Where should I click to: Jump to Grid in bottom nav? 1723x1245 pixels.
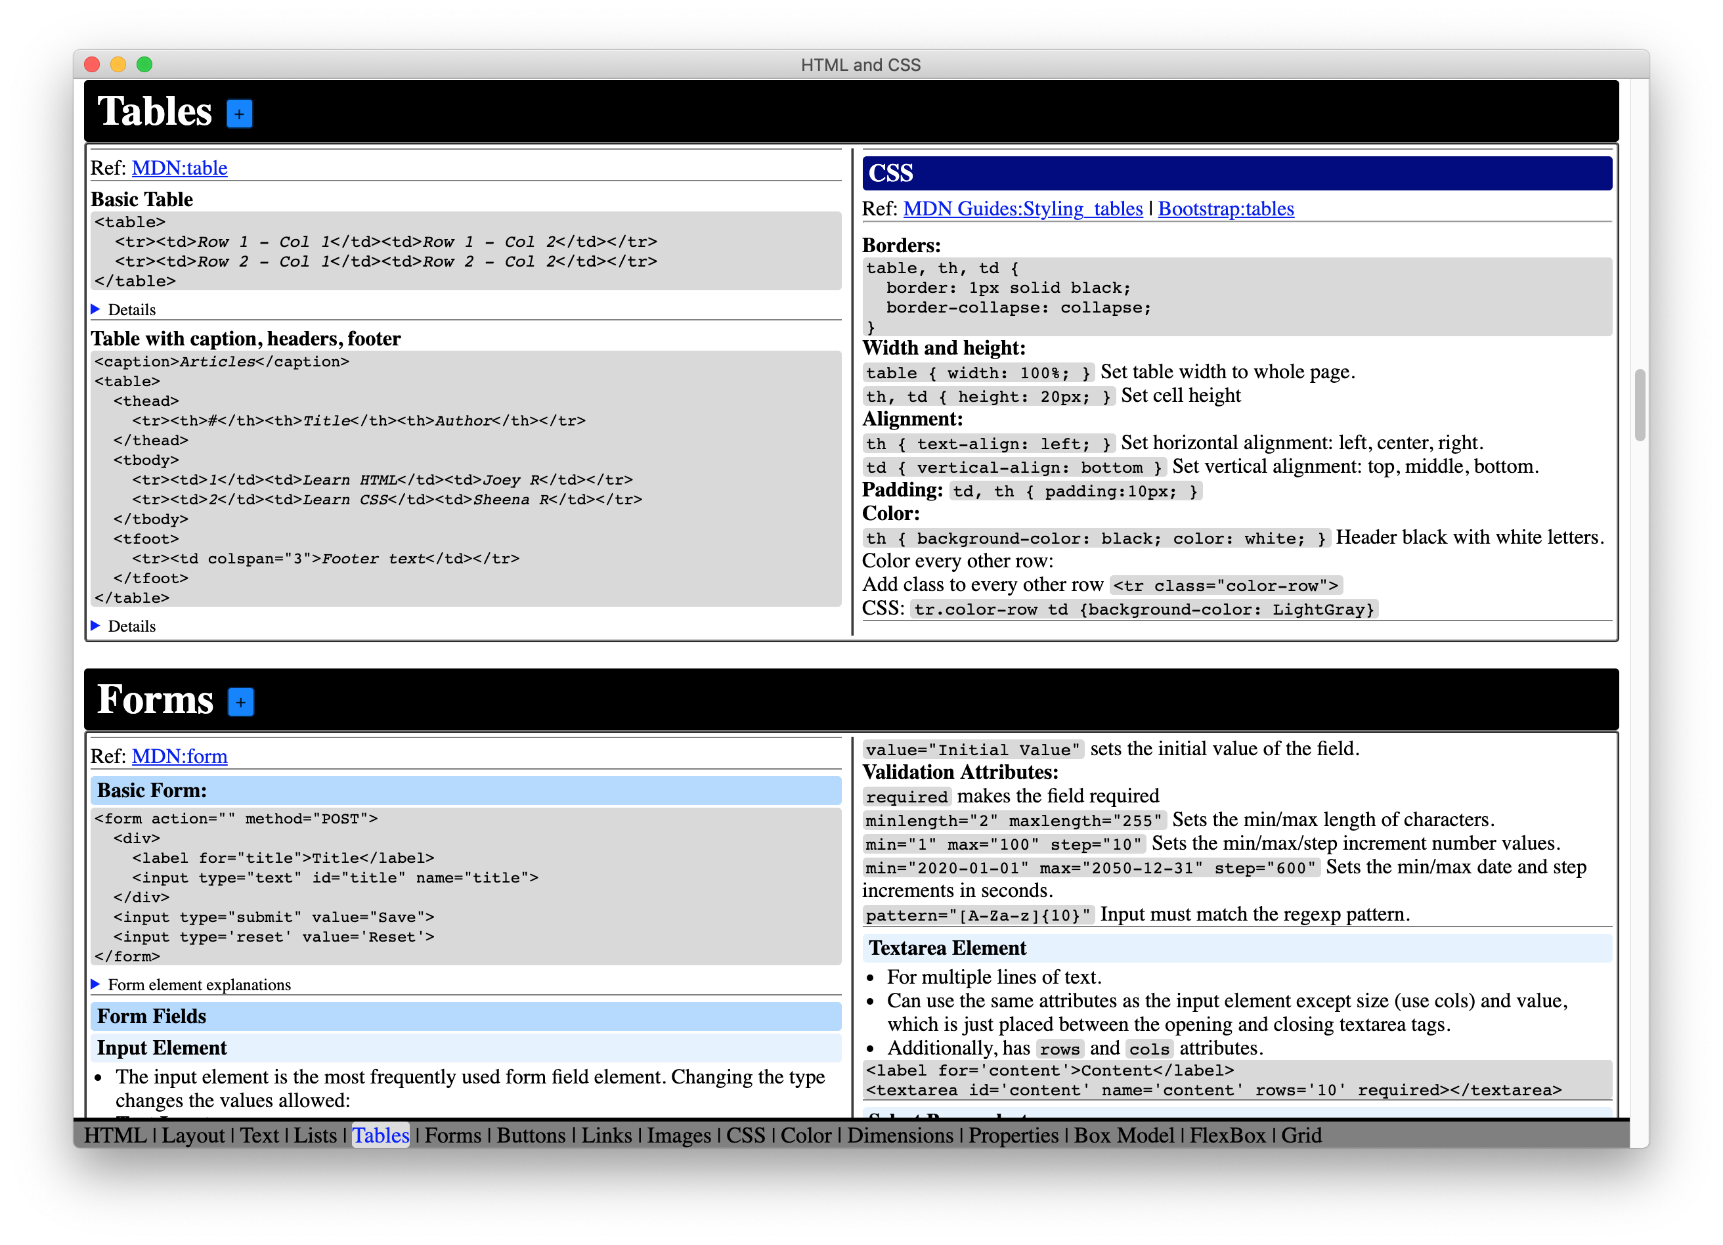tap(1301, 1135)
